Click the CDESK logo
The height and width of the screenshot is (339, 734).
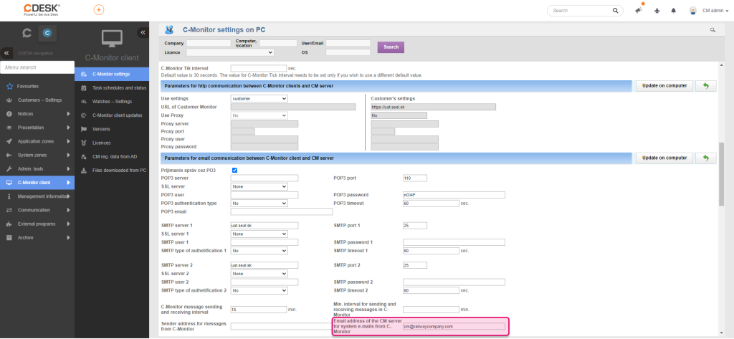pos(42,10)
